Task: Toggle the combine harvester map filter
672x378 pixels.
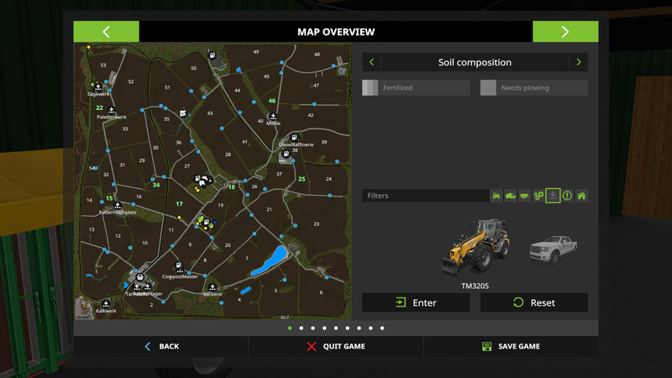Action: click(x=511, y=196)
